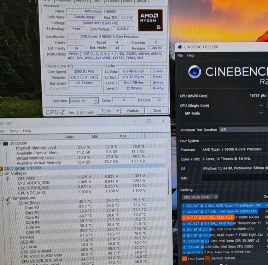The height and width of the screenshot is (265, 268).
Task: Click the Bus Speed 99.74 MHz value
Action: pyautogui.click(x=84, y=83)
